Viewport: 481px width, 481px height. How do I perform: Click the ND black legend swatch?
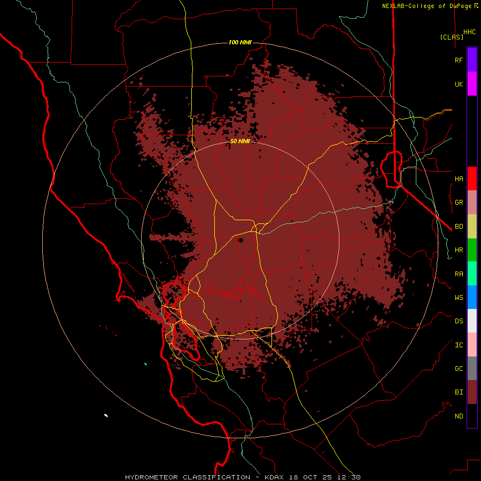[472, 416]
